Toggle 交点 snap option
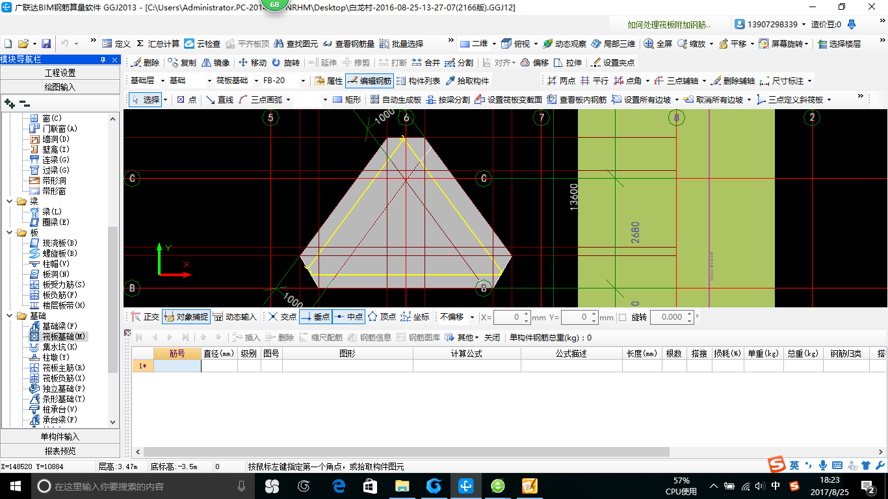Image resolution: width=888 pixels, height=499 pixels. point(282,317)
